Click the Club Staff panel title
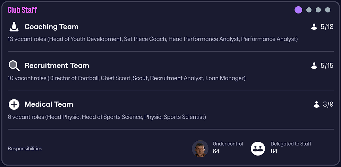The image size is (341, 167). 22,10
